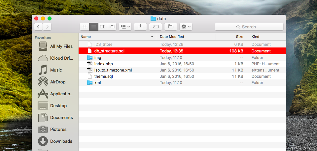Create a new folder using toolbar button

click(171, 27)
